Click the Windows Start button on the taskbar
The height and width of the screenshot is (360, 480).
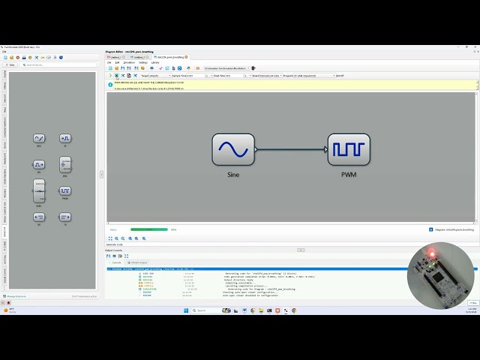(186, 310)
